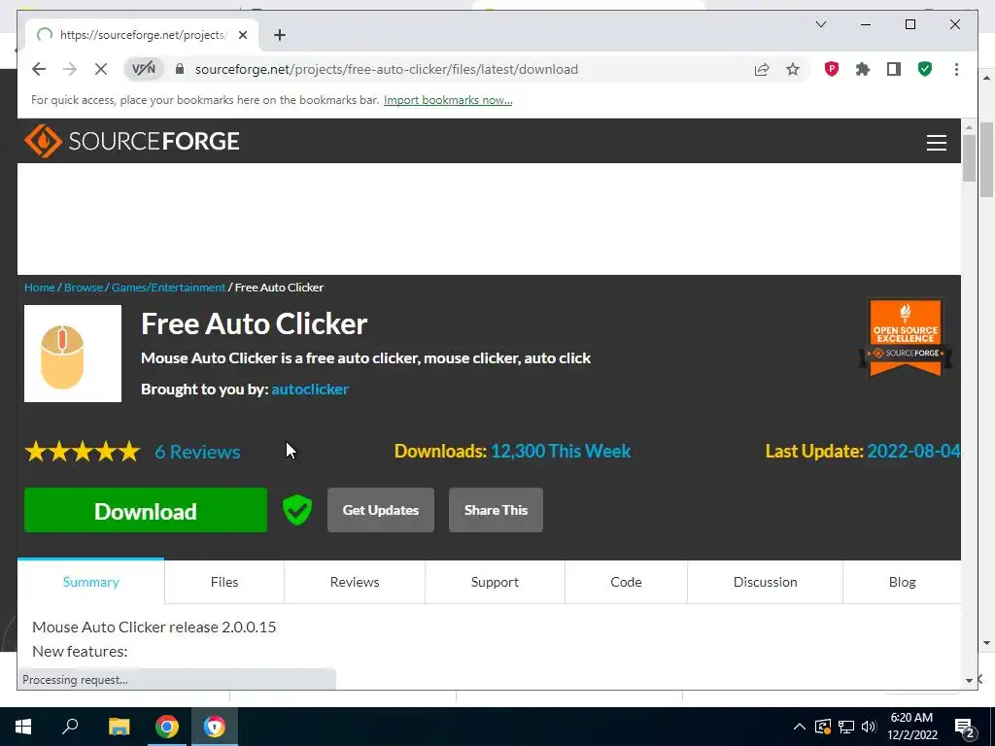Click the network tray icon
Image resolution: width=995 pixels, height=746 pixels.
coord(846,727)
